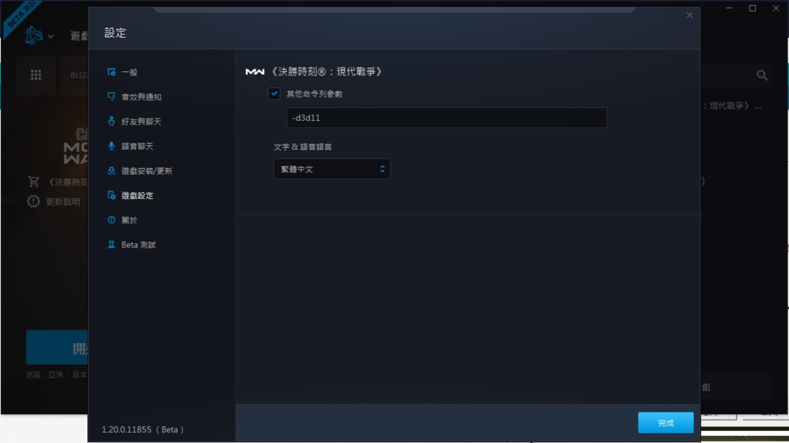This screenshot has height=443, width=789.
Task: Open 好友與聊天 friends and chat icon
Action: (111, 121)
